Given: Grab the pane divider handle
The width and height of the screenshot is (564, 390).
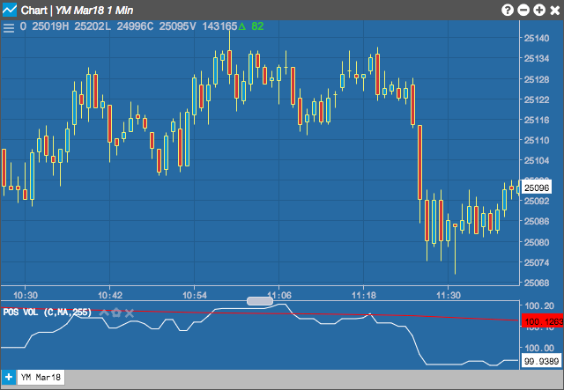Looking at the screenshot, I should pyautogui.click(x=260, y=301).
